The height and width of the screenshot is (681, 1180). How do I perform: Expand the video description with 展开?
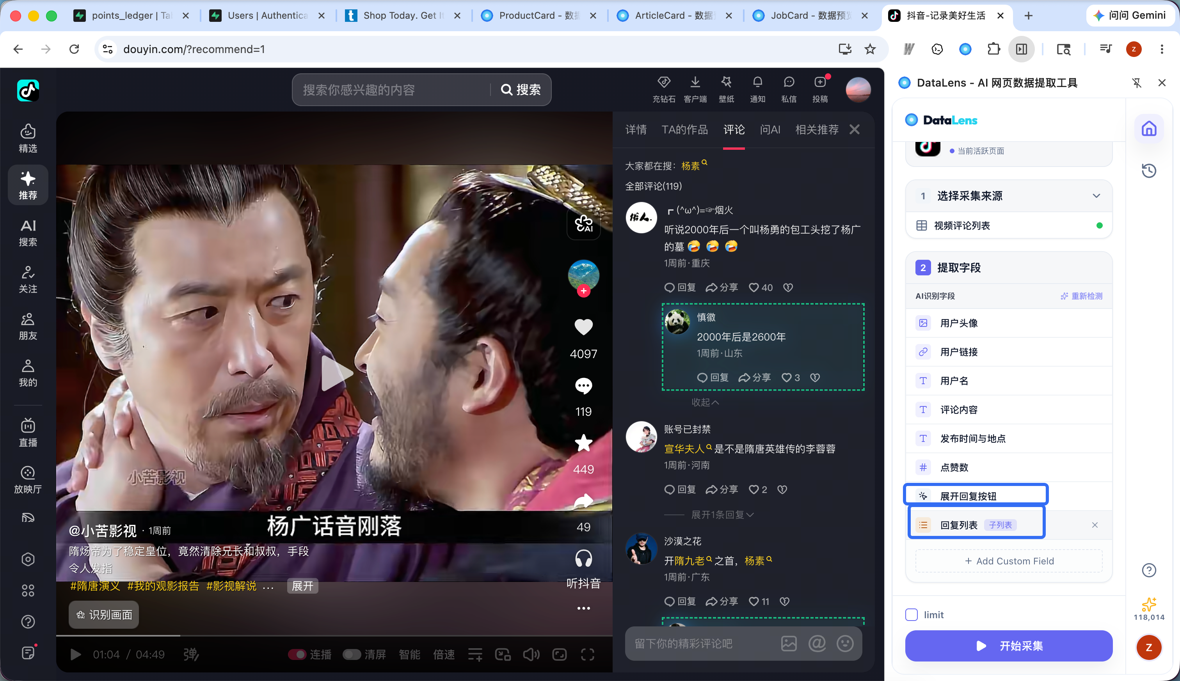click(302, 586)
